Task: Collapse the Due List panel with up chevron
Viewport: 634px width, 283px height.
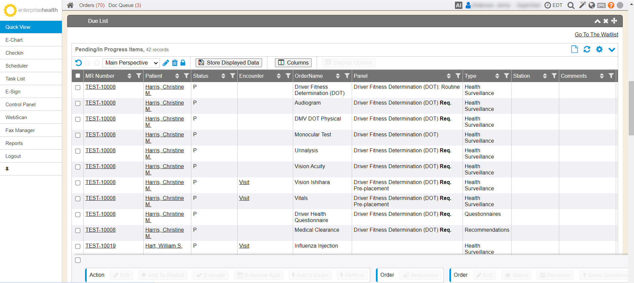Action: [597, 21]
